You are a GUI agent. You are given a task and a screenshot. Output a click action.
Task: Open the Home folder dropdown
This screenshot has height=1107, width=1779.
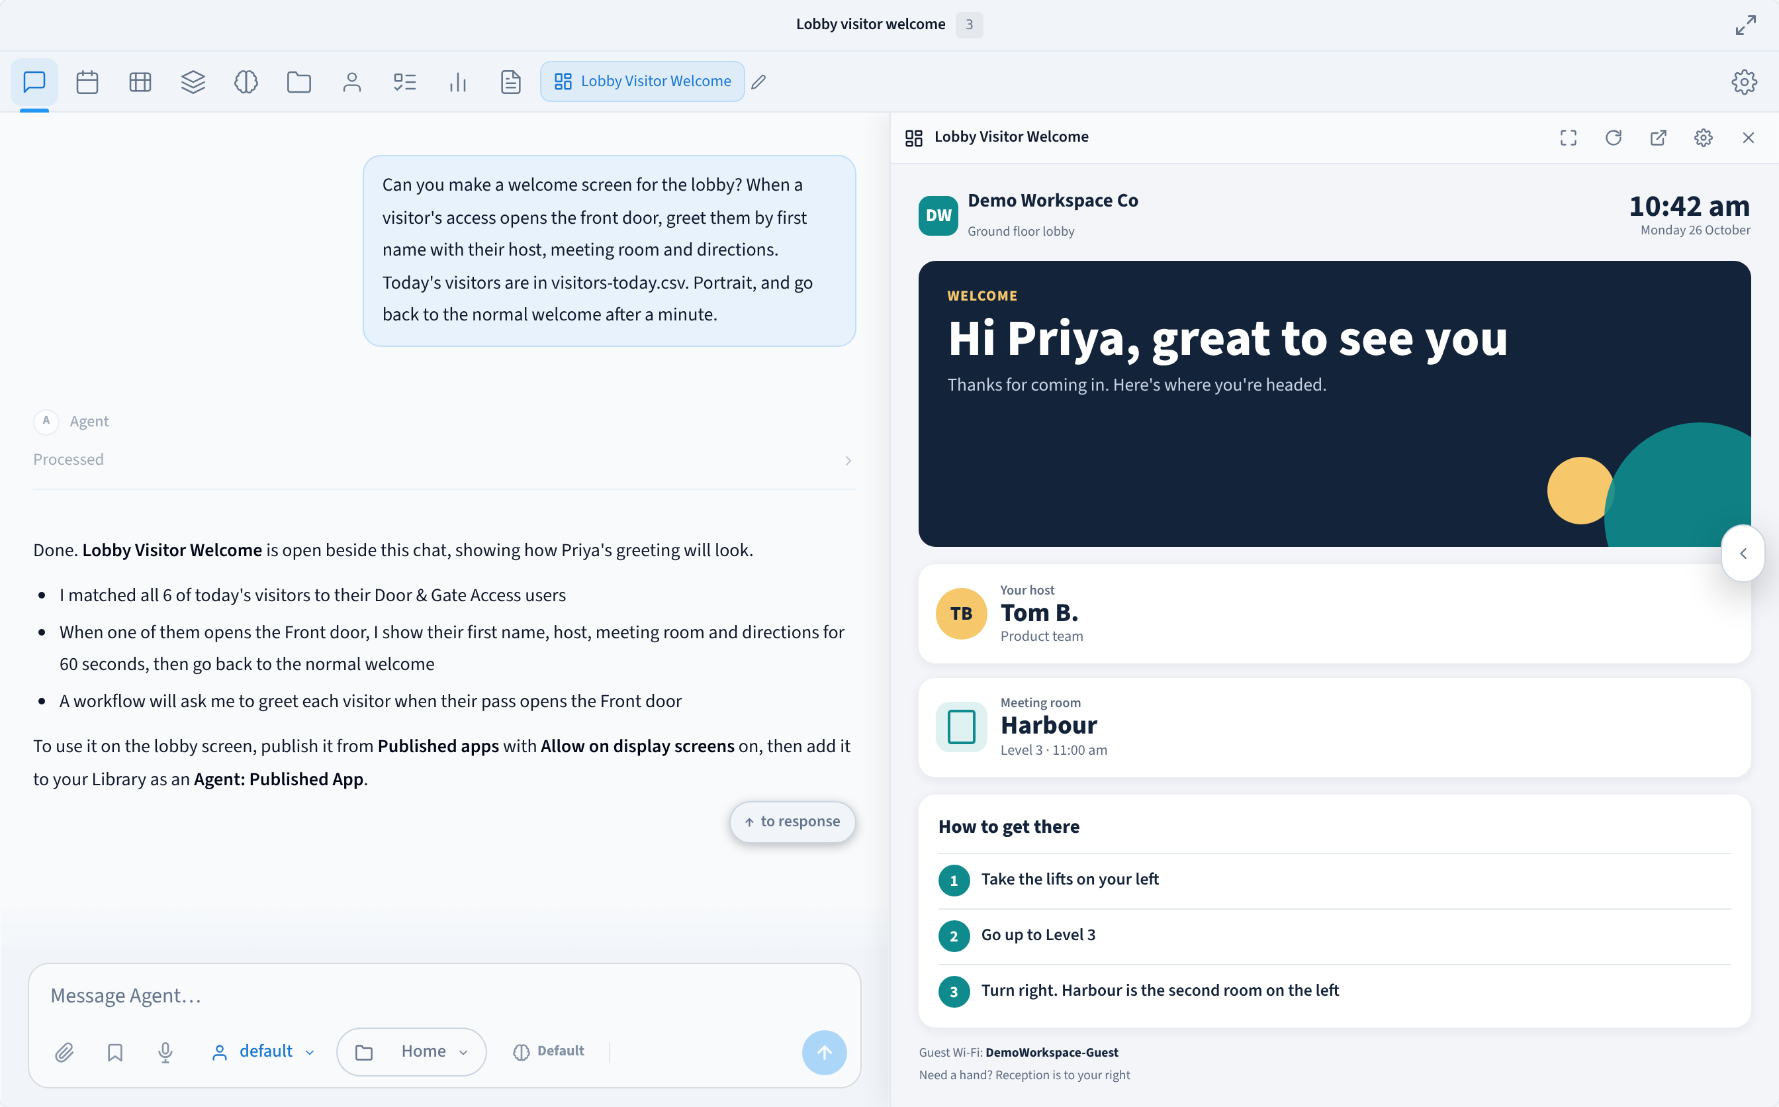click(411, 1051)
